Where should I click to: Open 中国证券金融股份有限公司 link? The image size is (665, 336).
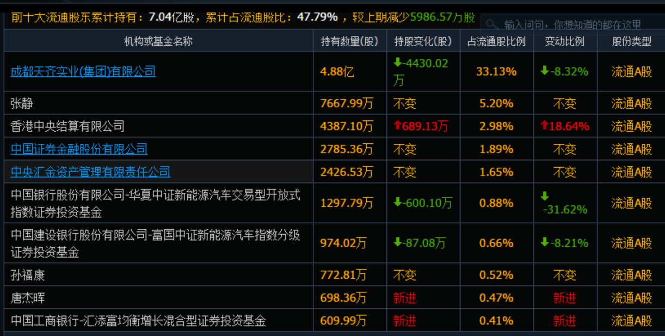tap(79, 149)
